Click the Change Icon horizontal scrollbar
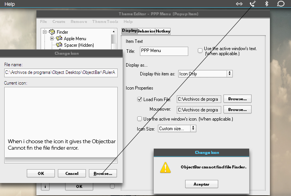The width and height of the screenshot is (291, 196). tap(61, 160)
